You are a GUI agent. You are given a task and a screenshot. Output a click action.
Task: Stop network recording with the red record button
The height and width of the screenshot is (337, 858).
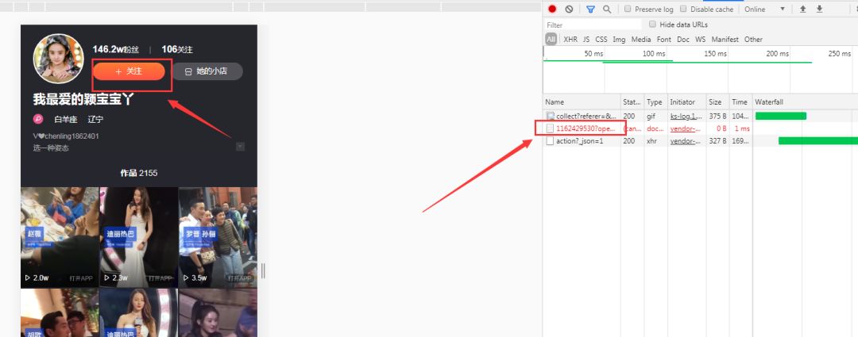552,9
